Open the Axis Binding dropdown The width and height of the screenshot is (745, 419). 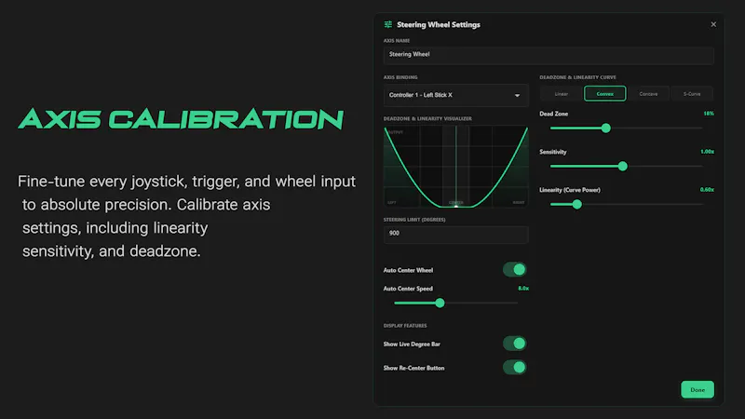coord(455,95)
